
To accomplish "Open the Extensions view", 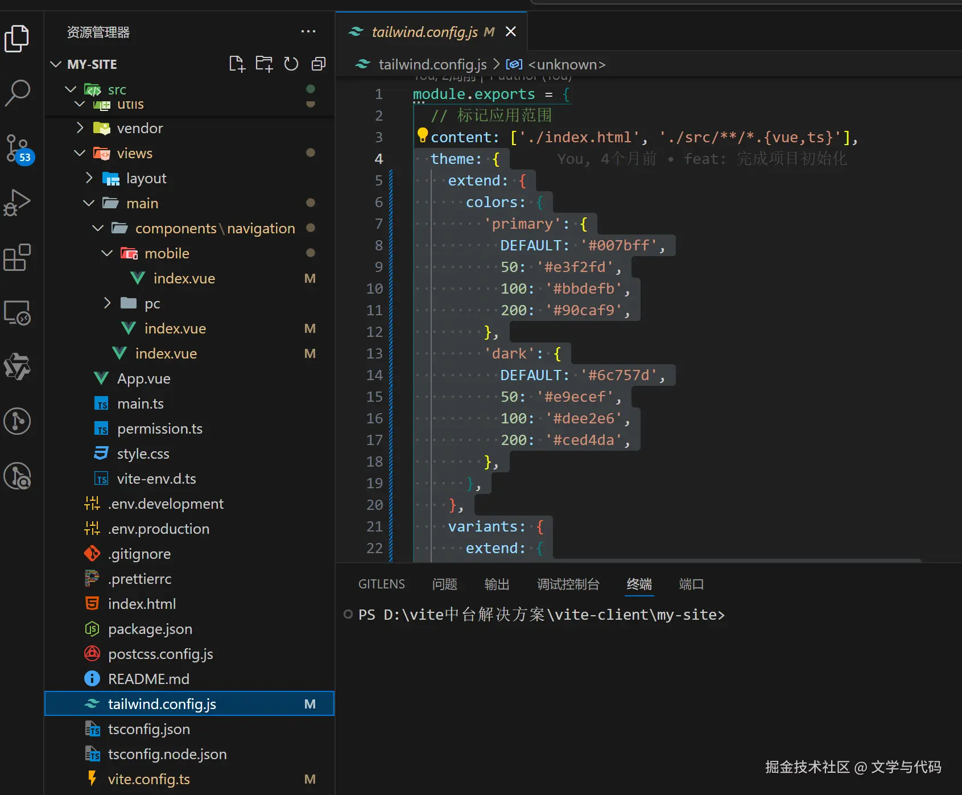I will coord(17,258).
